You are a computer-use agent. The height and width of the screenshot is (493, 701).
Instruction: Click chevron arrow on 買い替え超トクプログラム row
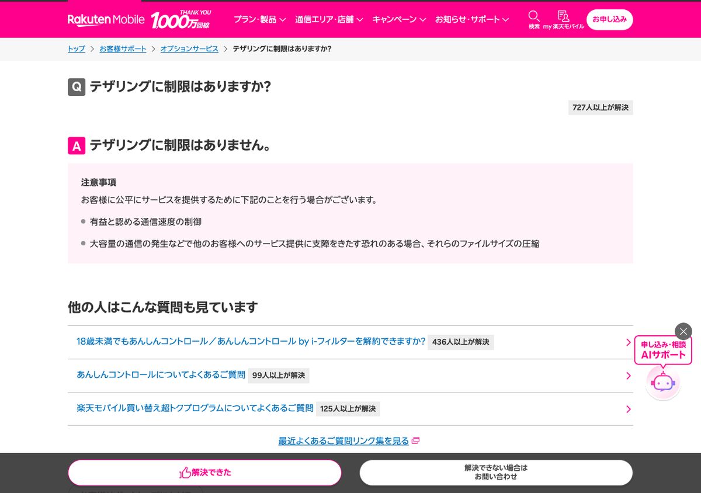pyautogui.click(x=629, y=409)
